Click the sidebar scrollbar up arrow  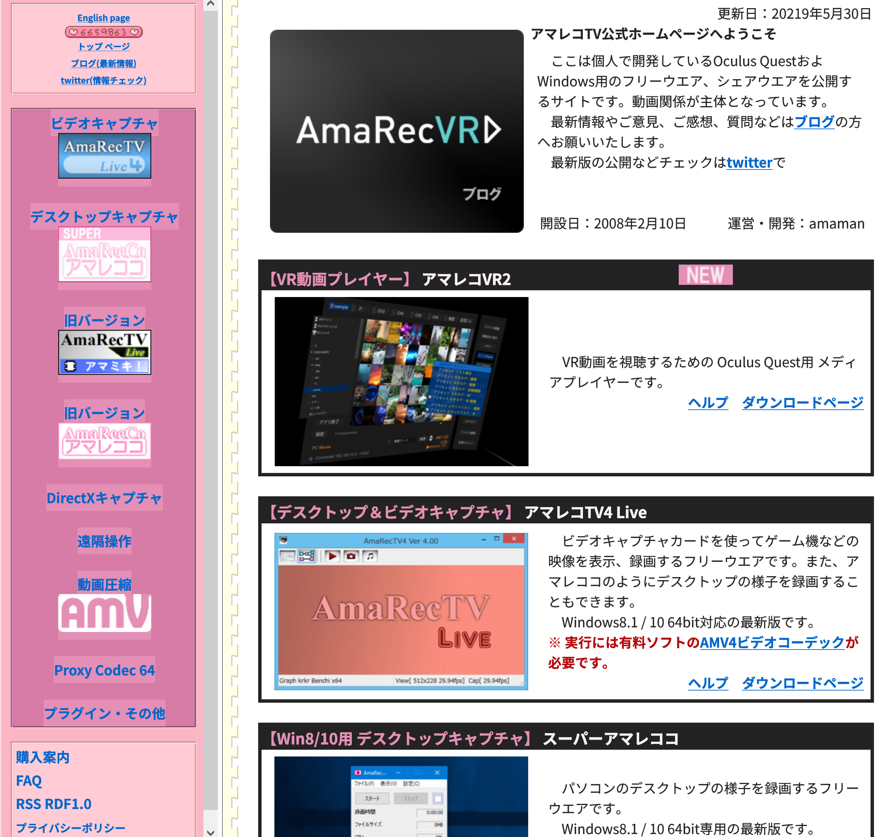pos(211,4)
